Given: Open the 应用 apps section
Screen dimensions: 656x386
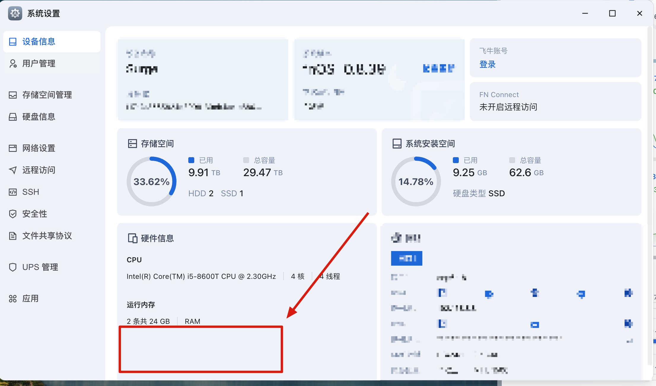Looking at the screenshot, I should (x=52, y=299).
